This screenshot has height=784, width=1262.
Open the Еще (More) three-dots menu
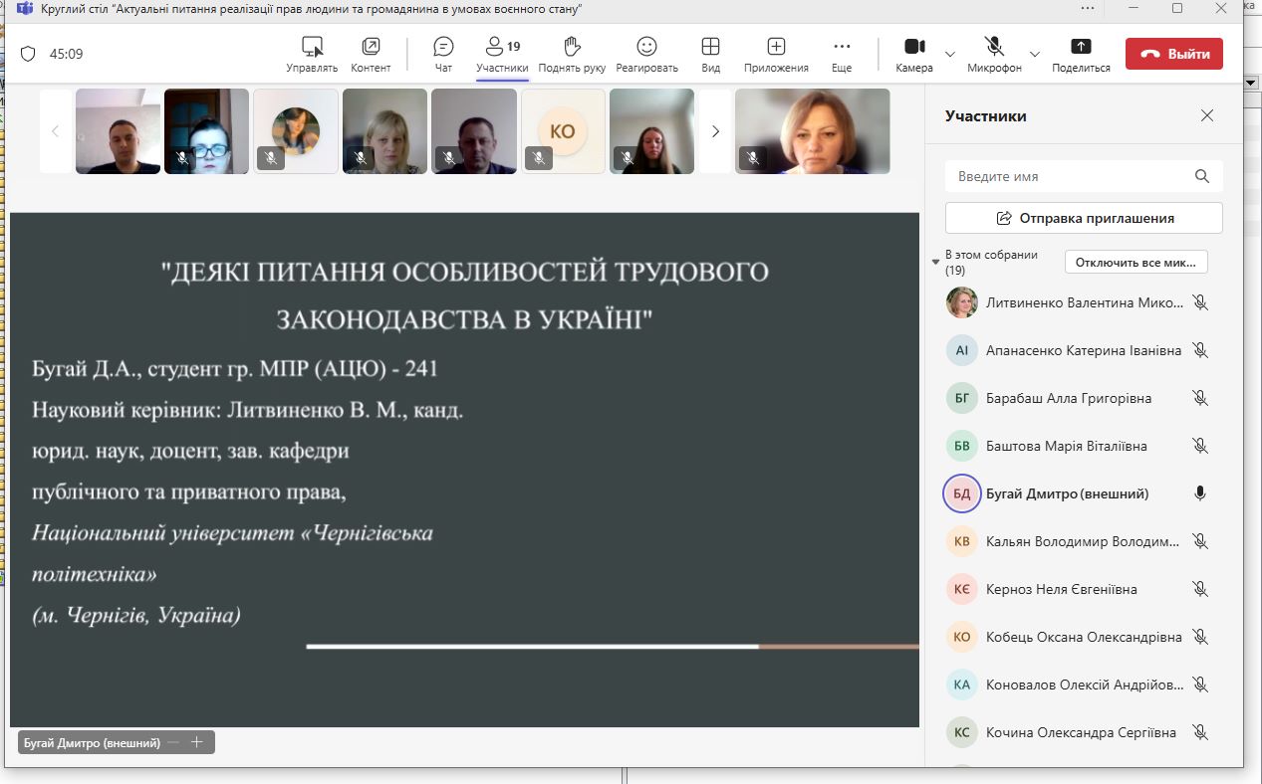tap(842, 47)
